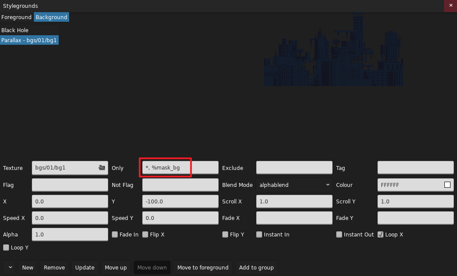The width and height of the screenshot is (457, 276).
Task: Click the Add to group button
Action: pos(256,268)
